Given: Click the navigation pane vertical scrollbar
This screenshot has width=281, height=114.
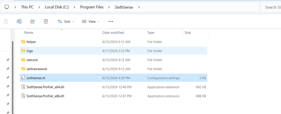Looking at the screenshot, I should pyautogui.click(x=12, y=77).
